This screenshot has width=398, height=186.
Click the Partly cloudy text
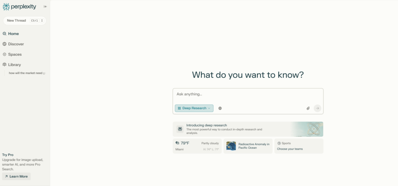click(x=210, y=143)
